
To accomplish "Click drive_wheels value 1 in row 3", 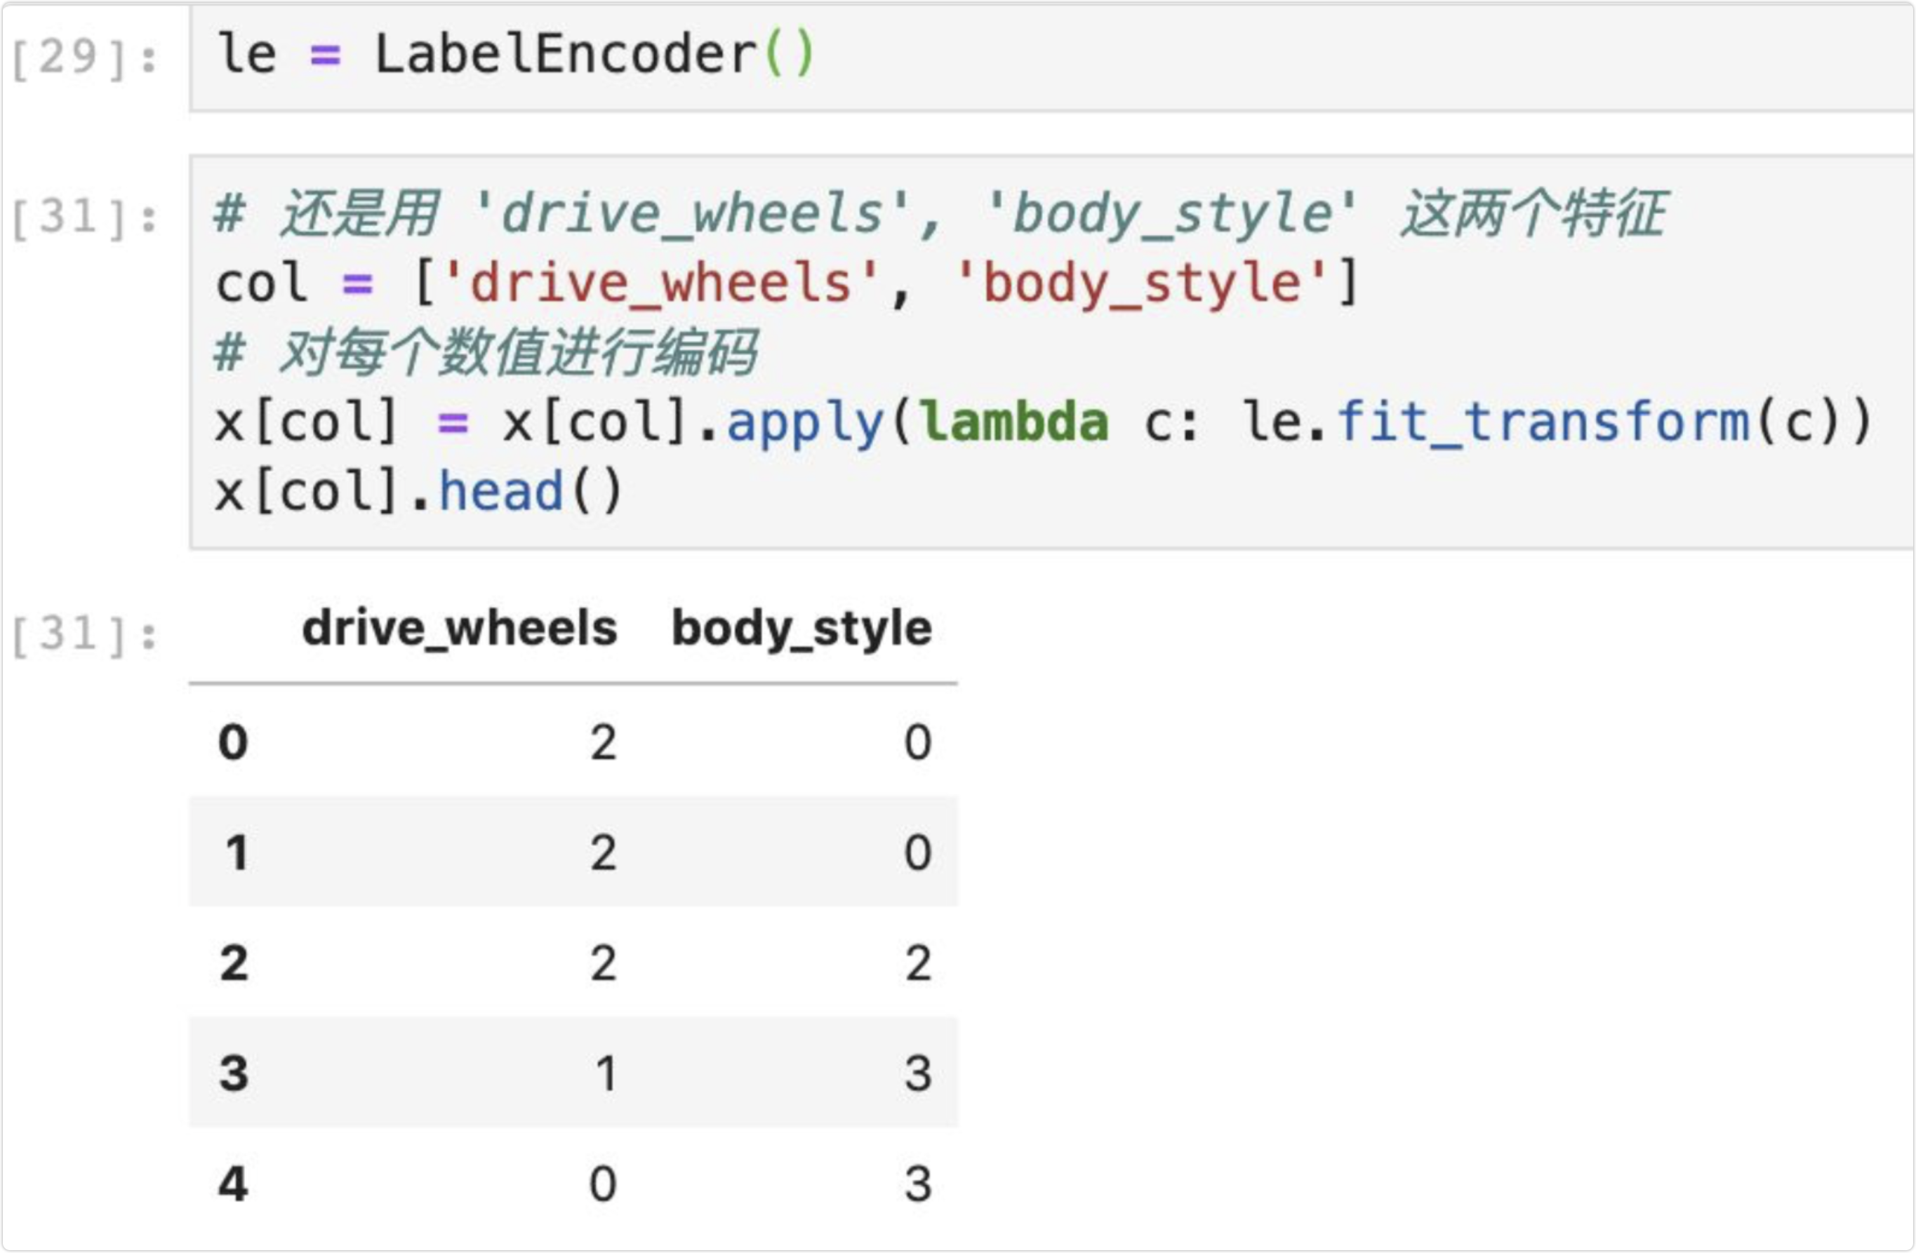I will tap(606, 1073).
